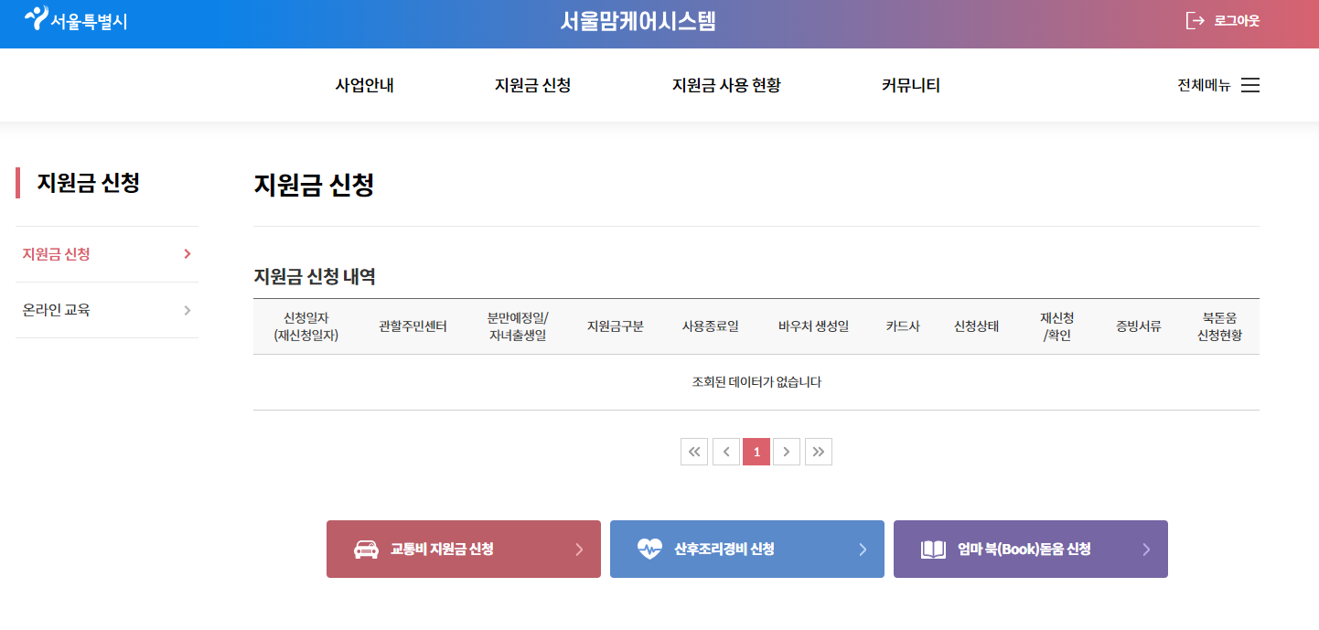This screenshot has height=630, width=1319.
Task: Click the 분만예정일/자녀출생일 column header
Action: pos(518,326)
